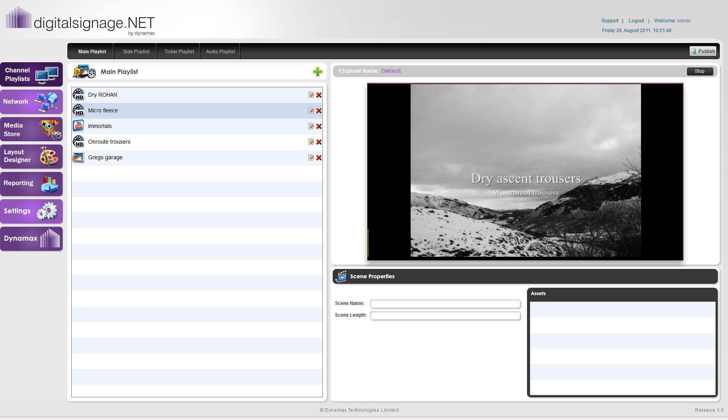Open the Reporting section
728x420 pixels.
pyautogui.click(x=31, y=184)
